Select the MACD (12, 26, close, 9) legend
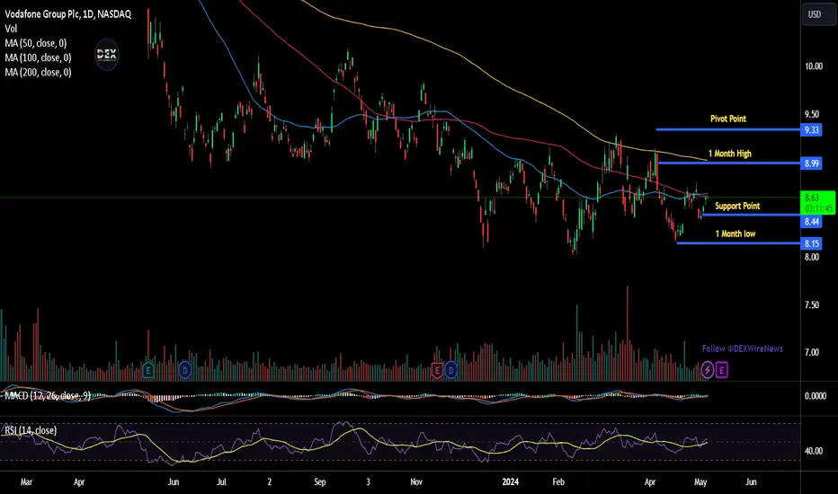This screenshot has width=838, height=494. pyautogui.click(x=47, y=396)
